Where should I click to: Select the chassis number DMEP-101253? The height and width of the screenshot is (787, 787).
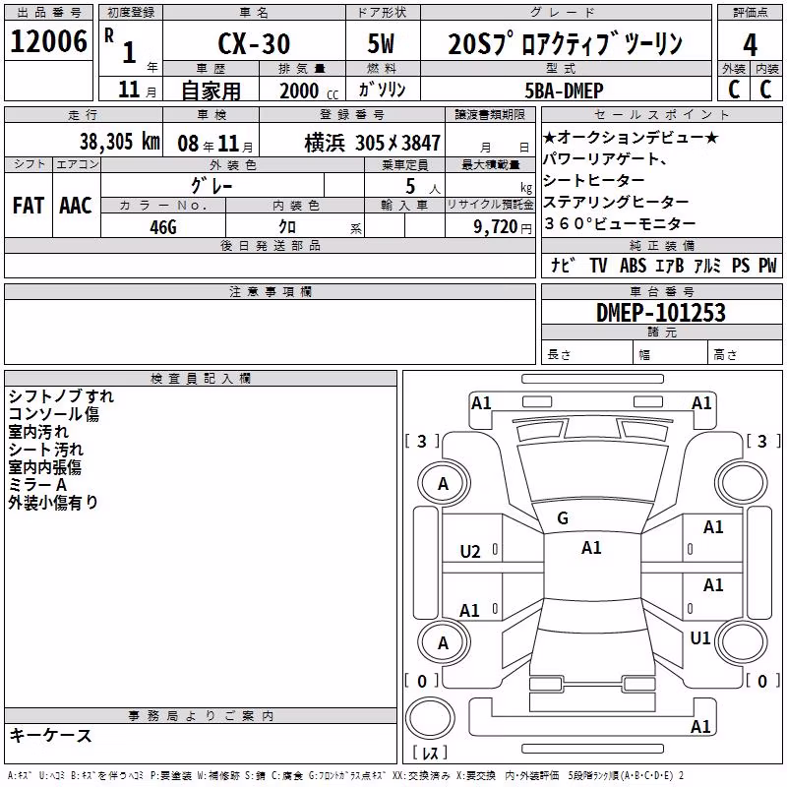click(661, 313)
